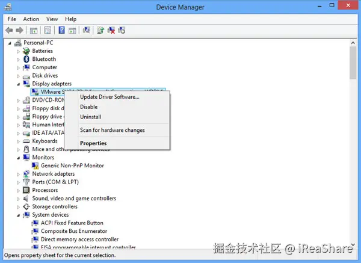Select Composite Bus Enumerator device

[74, 231]
